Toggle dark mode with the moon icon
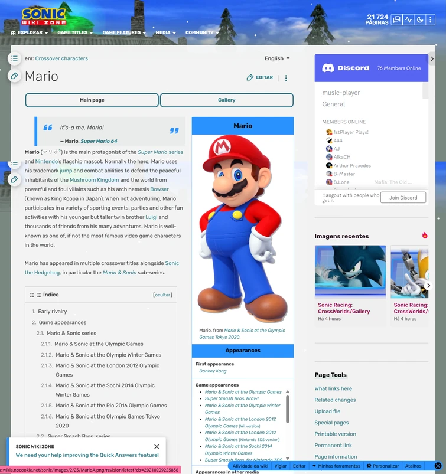The width and height of the screenshot is (446, 474). pos(419,19)
